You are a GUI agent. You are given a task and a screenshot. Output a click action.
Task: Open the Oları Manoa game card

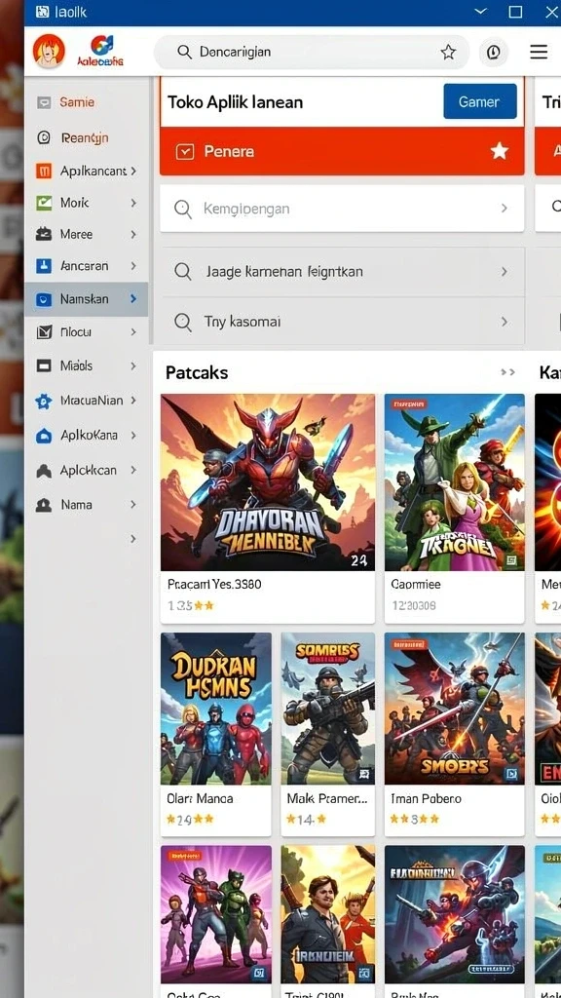pos(215,733)
